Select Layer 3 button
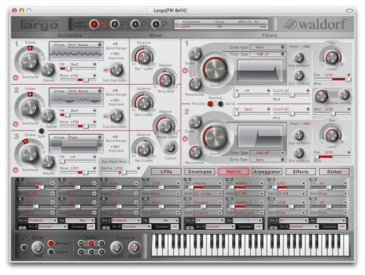 coord(135,24)
